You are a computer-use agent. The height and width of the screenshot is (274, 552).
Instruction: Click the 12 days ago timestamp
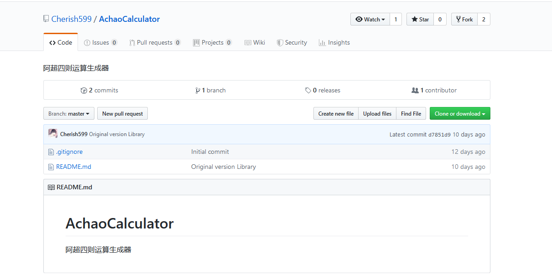pos(468,152)
